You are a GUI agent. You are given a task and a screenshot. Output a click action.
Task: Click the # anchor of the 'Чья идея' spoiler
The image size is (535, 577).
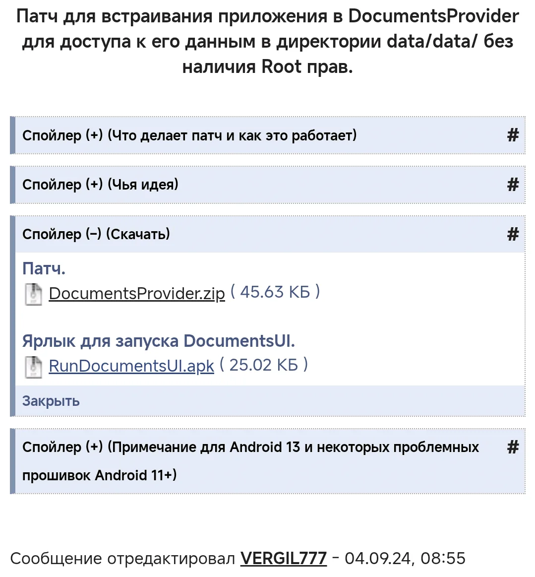513,185
